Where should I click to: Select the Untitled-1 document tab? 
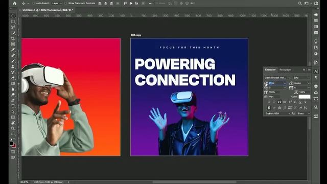tap(48, 10)
